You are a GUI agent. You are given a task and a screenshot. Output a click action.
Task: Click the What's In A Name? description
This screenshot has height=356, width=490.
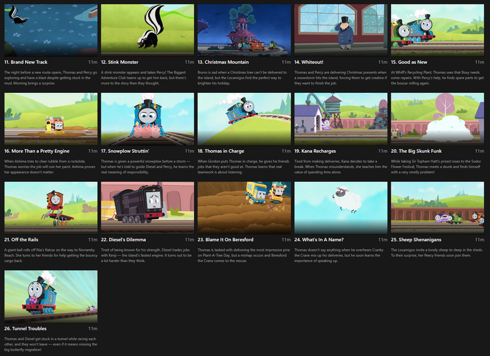coord(339,255)
